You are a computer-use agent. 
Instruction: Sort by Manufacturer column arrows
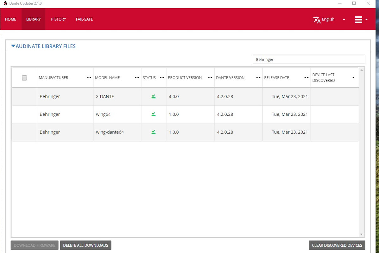click(x=89, y=77)
